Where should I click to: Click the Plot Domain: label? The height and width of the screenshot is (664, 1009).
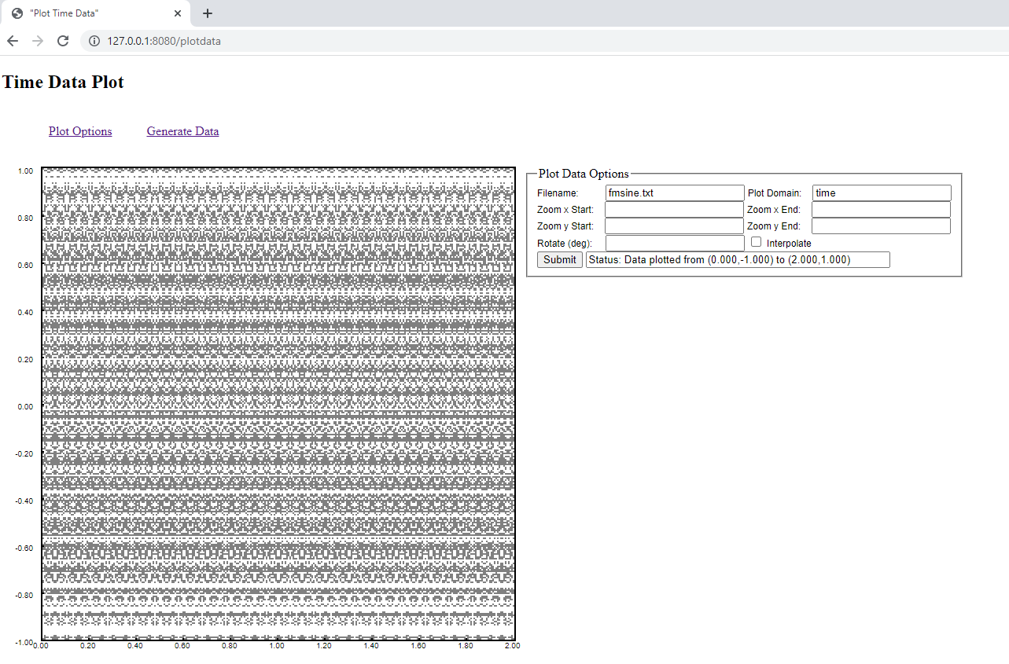pyautogui.click(x=775, y=193)
